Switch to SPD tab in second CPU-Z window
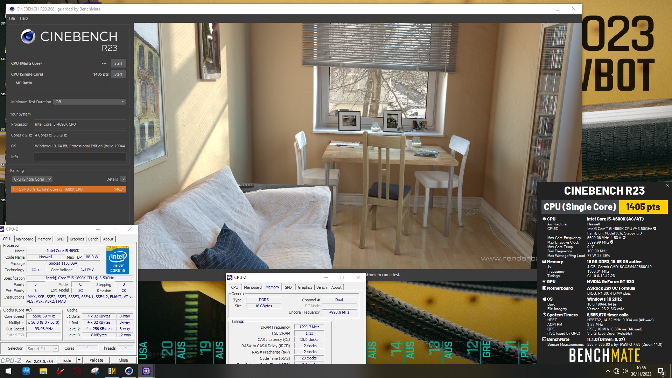The width and height of the screenshot is (672, 378). click(x=288, y=287)
